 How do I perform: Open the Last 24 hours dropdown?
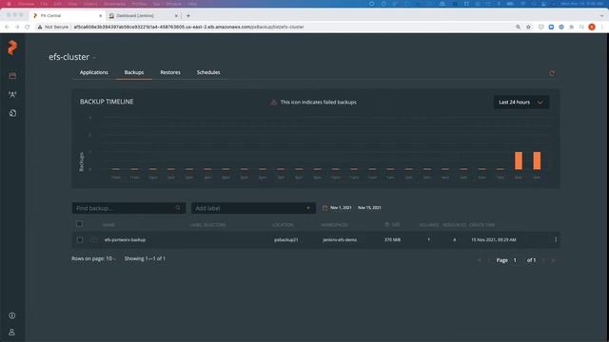coord(521,102)
